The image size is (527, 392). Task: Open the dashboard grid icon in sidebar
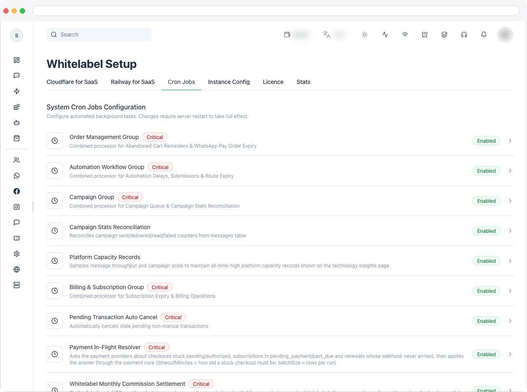(x=16, y=60)
